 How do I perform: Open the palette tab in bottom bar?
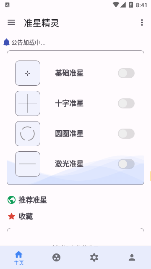(56, 258)
